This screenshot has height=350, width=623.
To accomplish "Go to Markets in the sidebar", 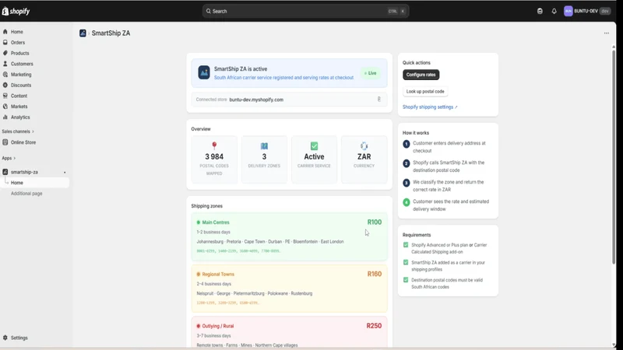I will (x=19, y=107).
